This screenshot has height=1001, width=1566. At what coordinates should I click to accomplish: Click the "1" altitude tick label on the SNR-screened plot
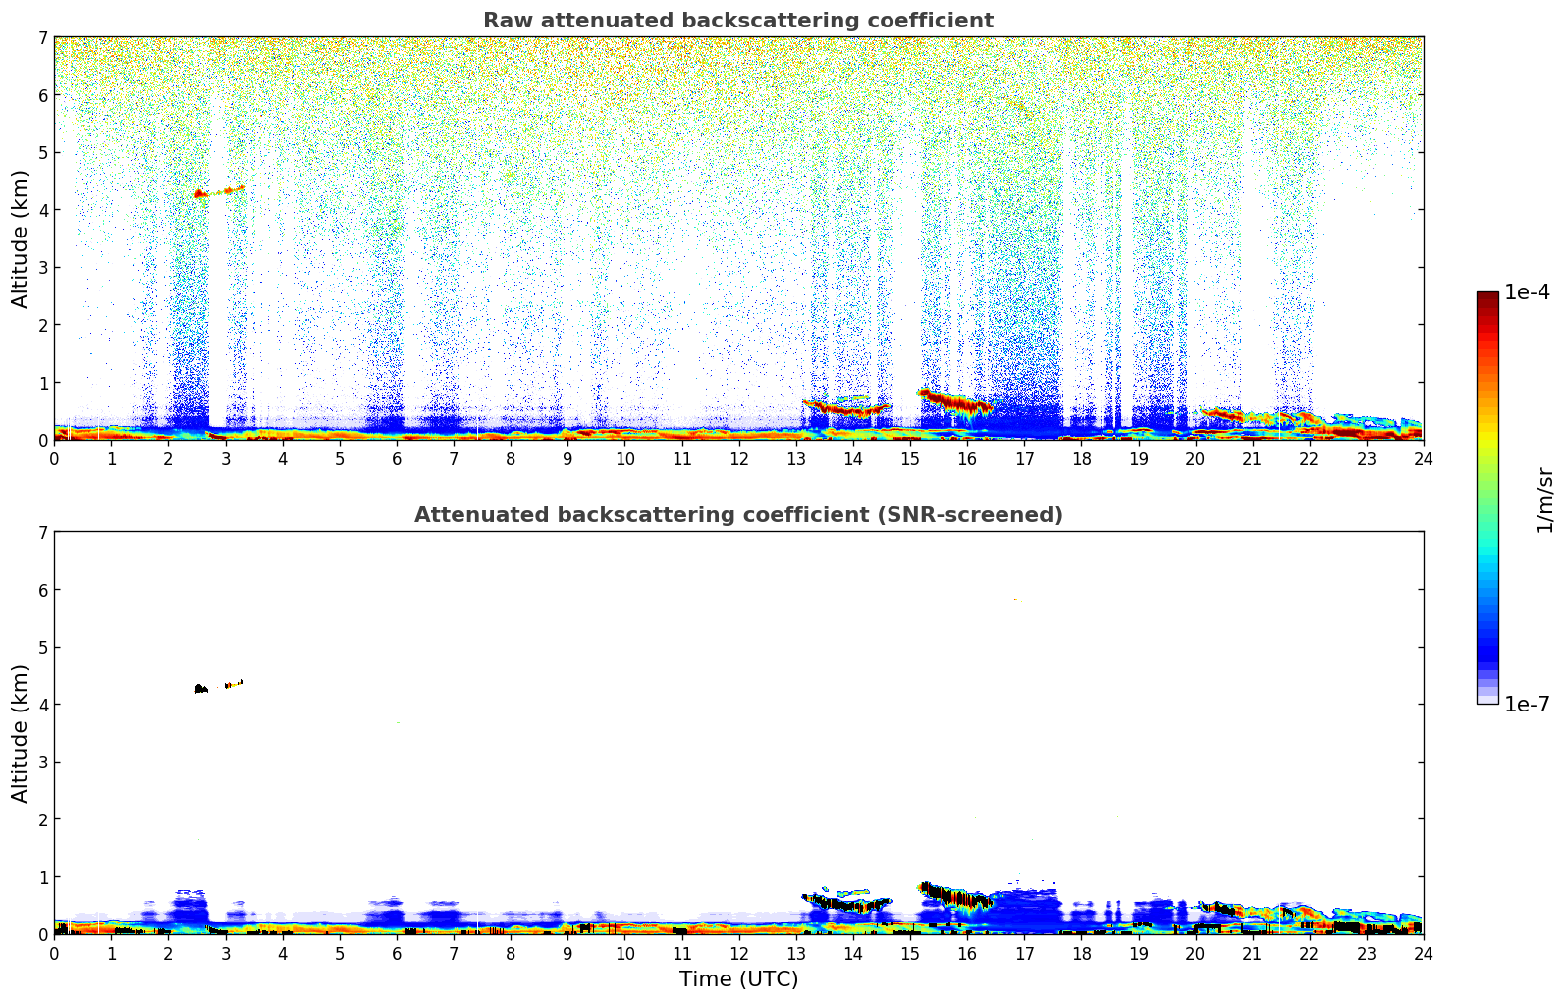[42, 876]
